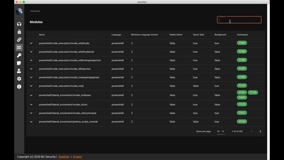Click technique tag on invoke_sshcommand row
The image size is (284, 160).
point(242,113)
